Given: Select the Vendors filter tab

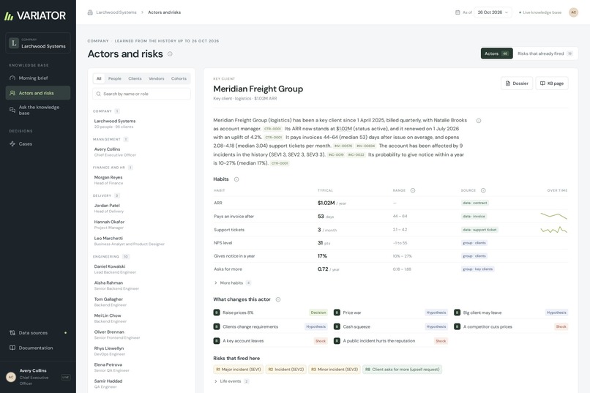Looking at the screenshot, I should (157, 78).
